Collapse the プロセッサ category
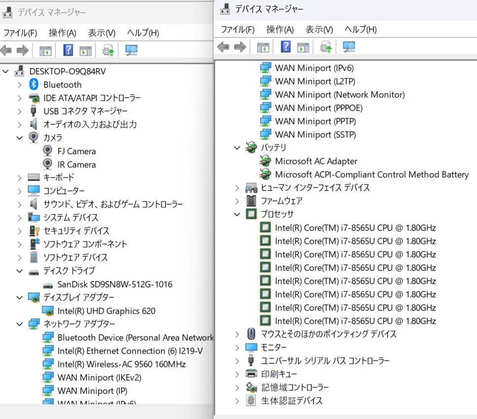This screenshot has height=419, width=477. [x=237, y=214]
